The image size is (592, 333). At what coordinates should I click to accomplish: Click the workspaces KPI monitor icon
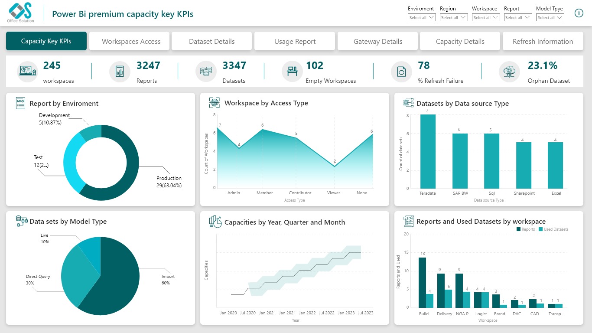pyautogui.click(x=28, y=71)
